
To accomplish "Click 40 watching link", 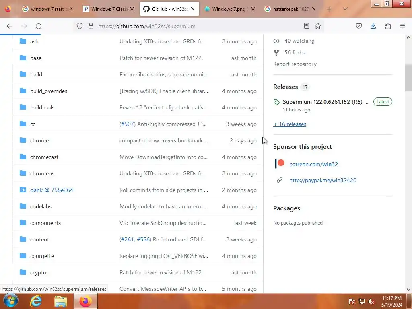I will (x=299, y=41).
